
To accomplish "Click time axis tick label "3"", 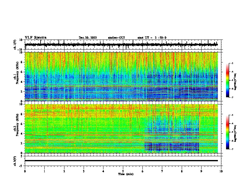I will [x=84, y=171].
